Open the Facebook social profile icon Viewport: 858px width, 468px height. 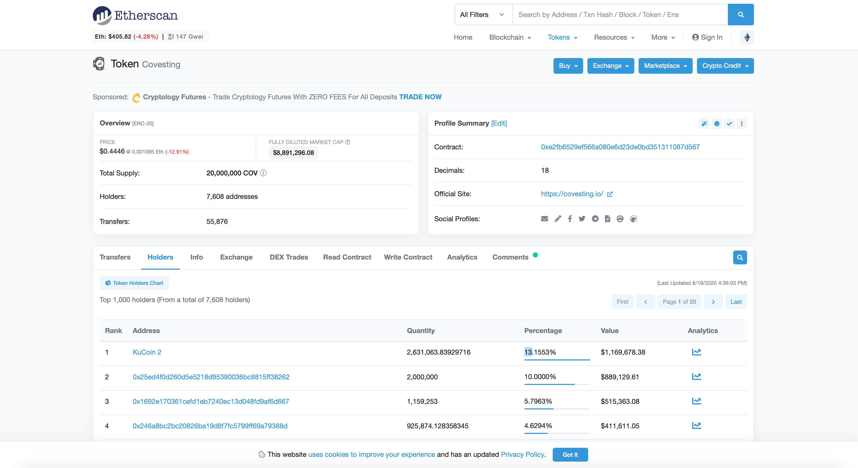point(570,219)
